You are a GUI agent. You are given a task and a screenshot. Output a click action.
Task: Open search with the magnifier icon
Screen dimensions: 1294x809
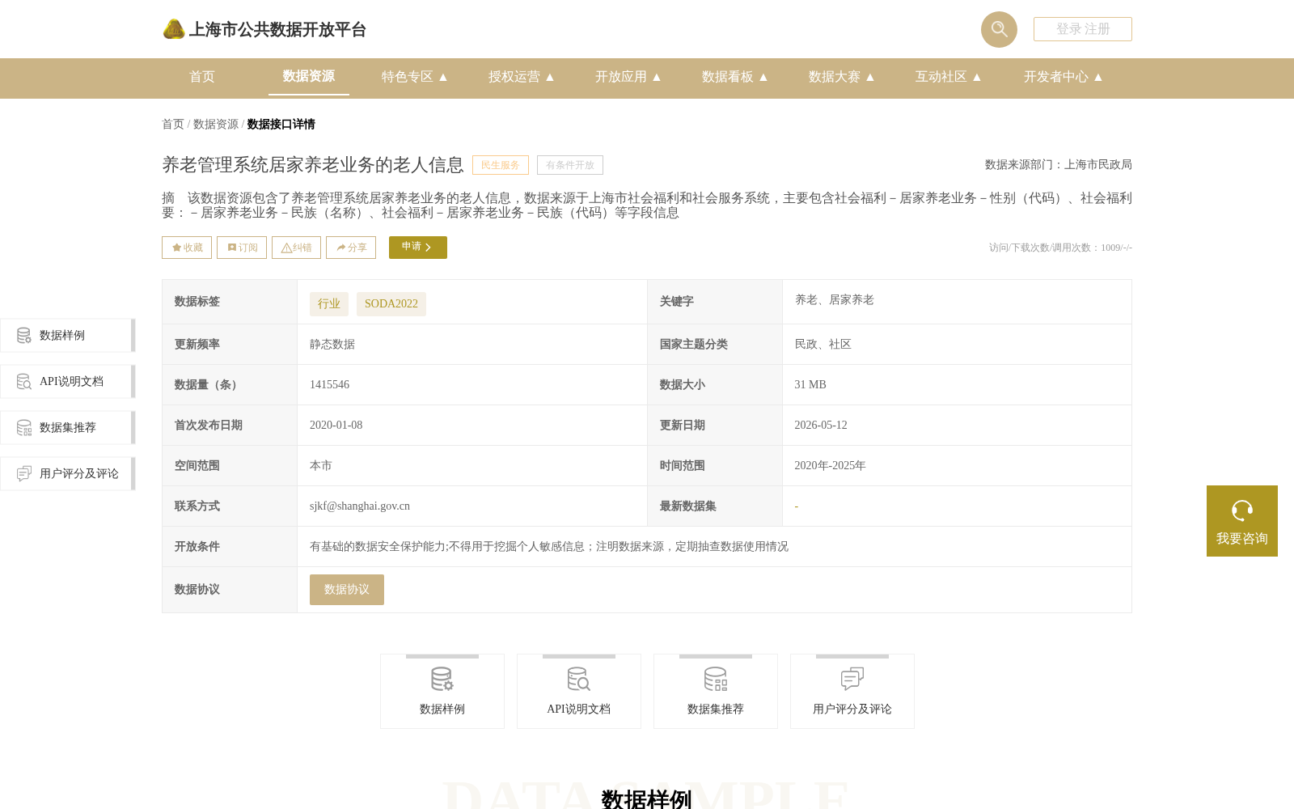click(x=999, y=29)
